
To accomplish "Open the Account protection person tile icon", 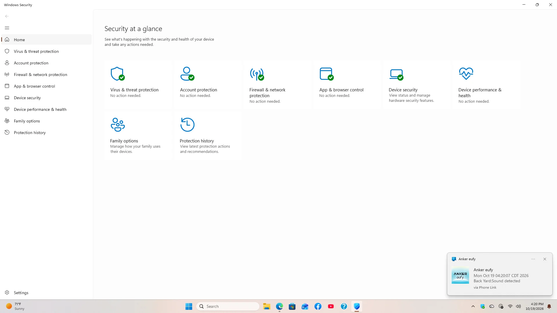I will 187,74.
